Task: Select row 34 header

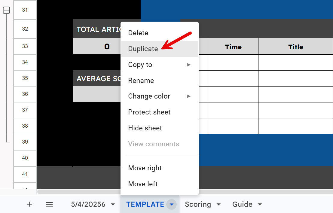Action: pyautogui.click(x=25, y=62)
